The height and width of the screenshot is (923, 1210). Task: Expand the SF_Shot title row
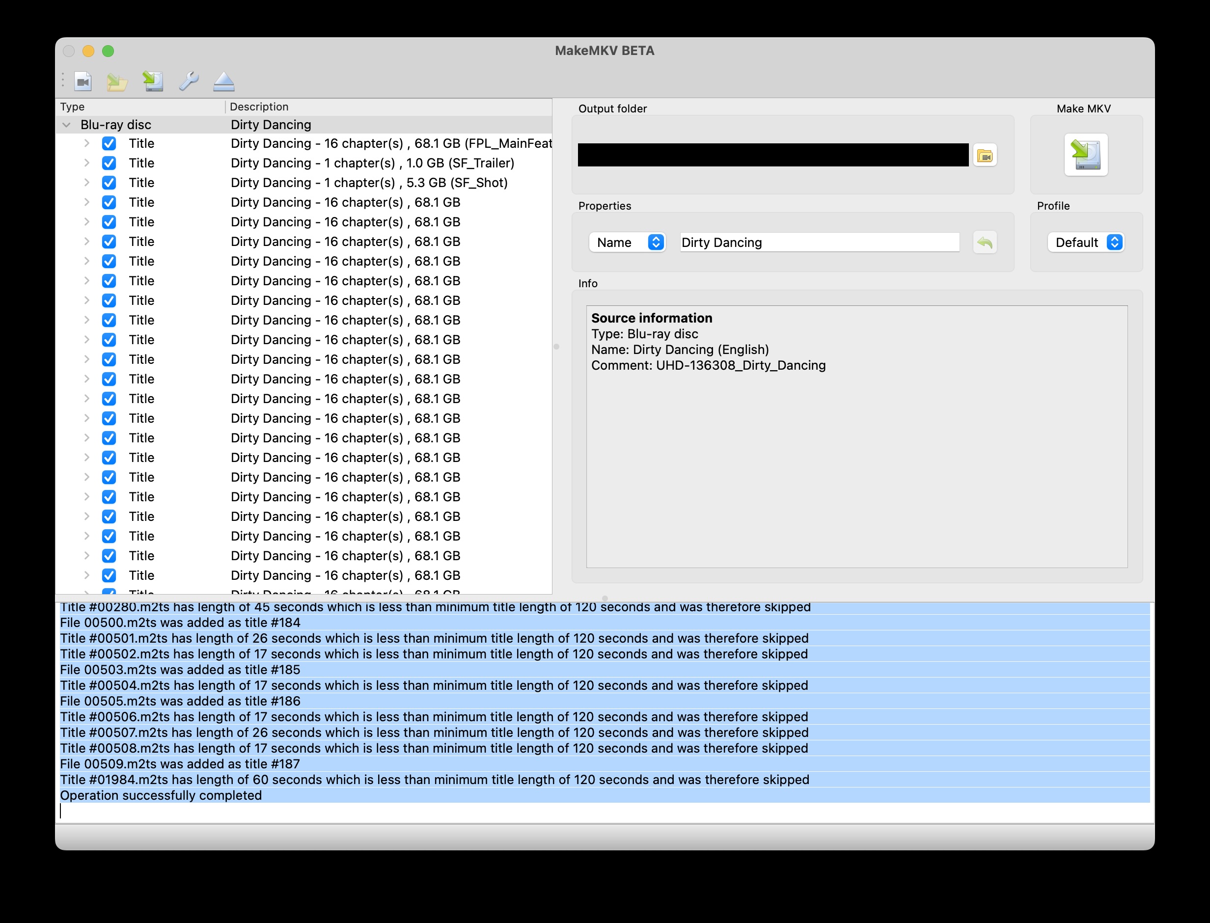click(x=86, y=183)
